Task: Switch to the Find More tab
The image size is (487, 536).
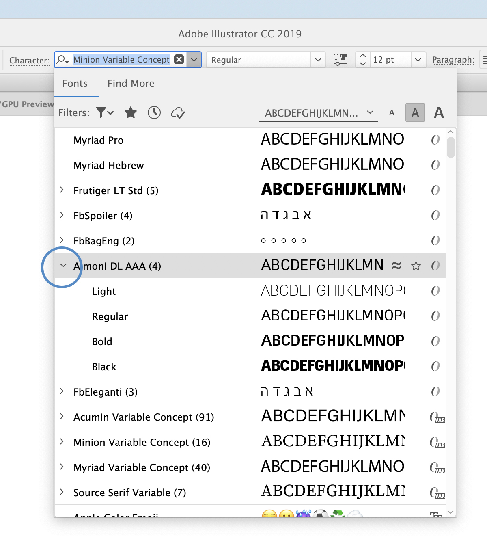Action: [131, 83]
